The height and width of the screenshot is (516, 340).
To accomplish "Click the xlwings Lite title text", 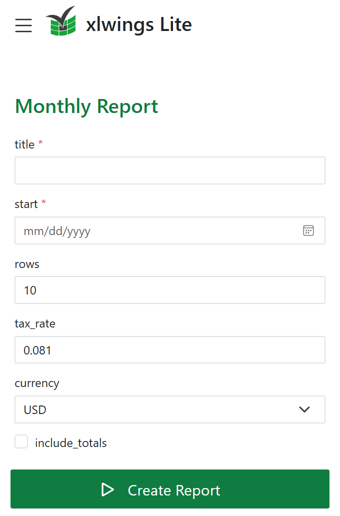I will pos(139,24).
